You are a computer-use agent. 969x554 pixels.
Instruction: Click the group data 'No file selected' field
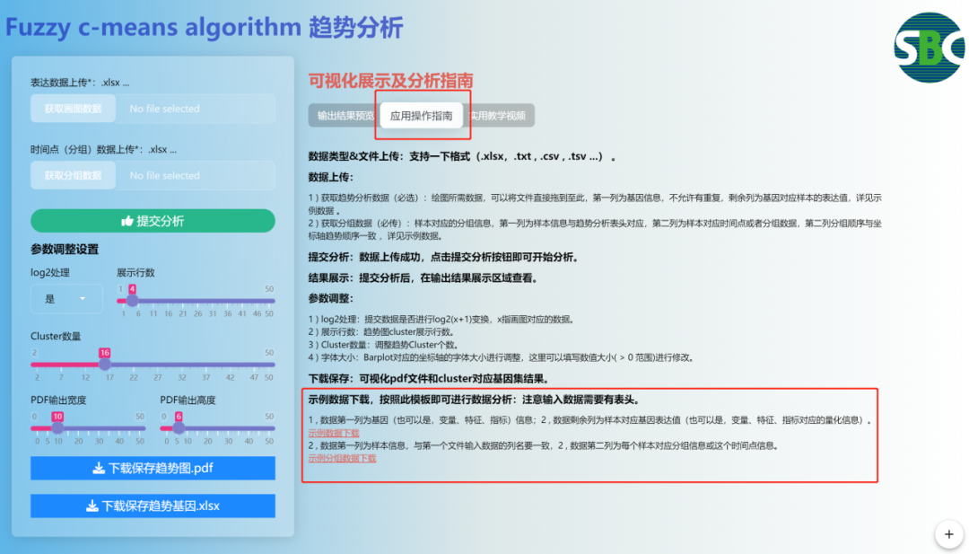click(196, 176)
